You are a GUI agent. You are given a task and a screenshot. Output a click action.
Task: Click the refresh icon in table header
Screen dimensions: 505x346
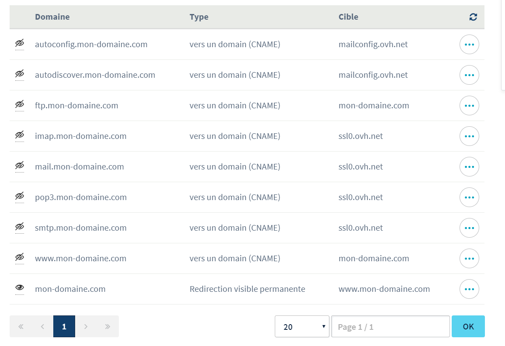coord(473,17)
